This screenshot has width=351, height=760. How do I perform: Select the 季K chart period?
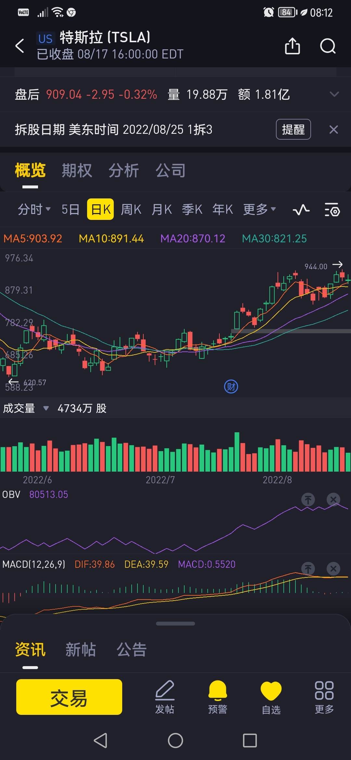[x=192, y=209]
